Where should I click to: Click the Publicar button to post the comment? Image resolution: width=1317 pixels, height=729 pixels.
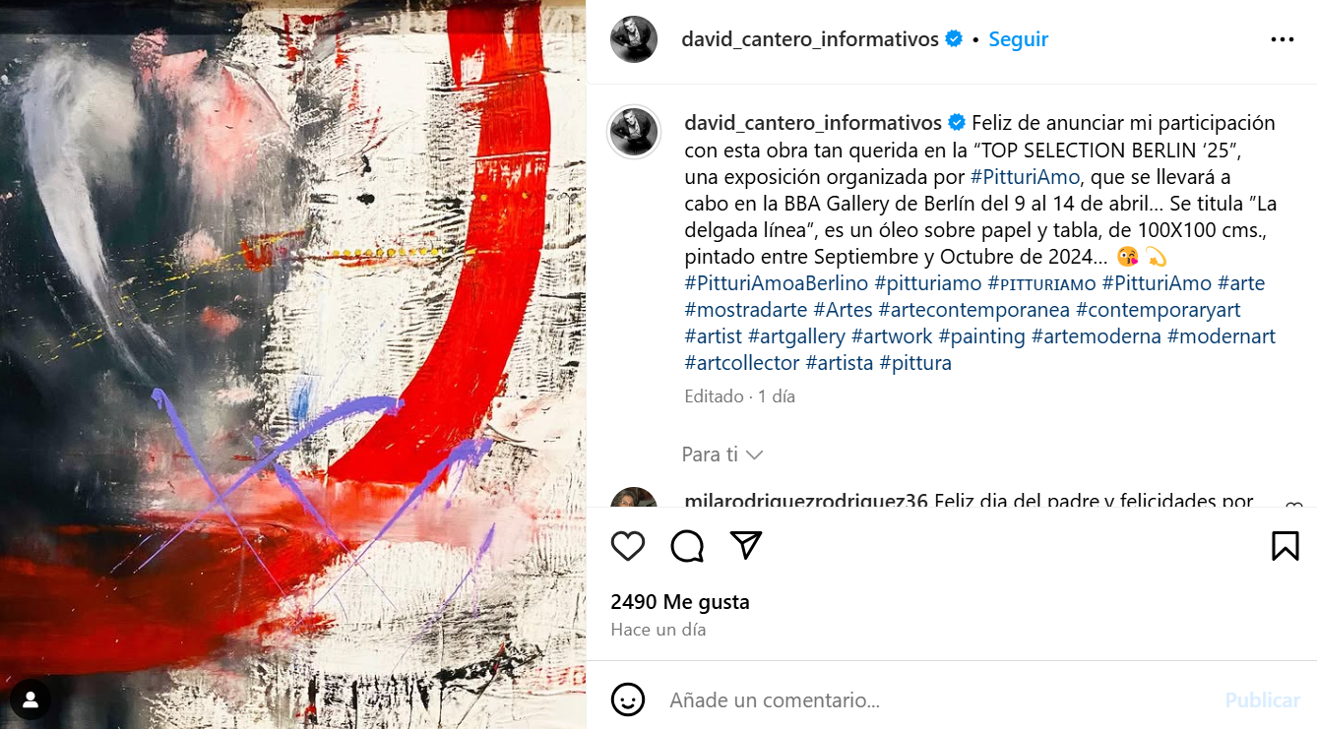click(x=1262, y=699)
